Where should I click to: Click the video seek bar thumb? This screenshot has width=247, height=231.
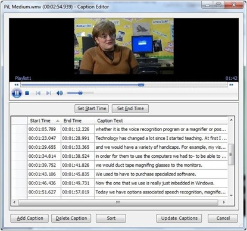click(141, 85)
